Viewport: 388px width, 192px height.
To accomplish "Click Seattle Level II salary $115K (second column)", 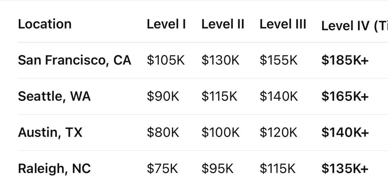I will (219, 96).
